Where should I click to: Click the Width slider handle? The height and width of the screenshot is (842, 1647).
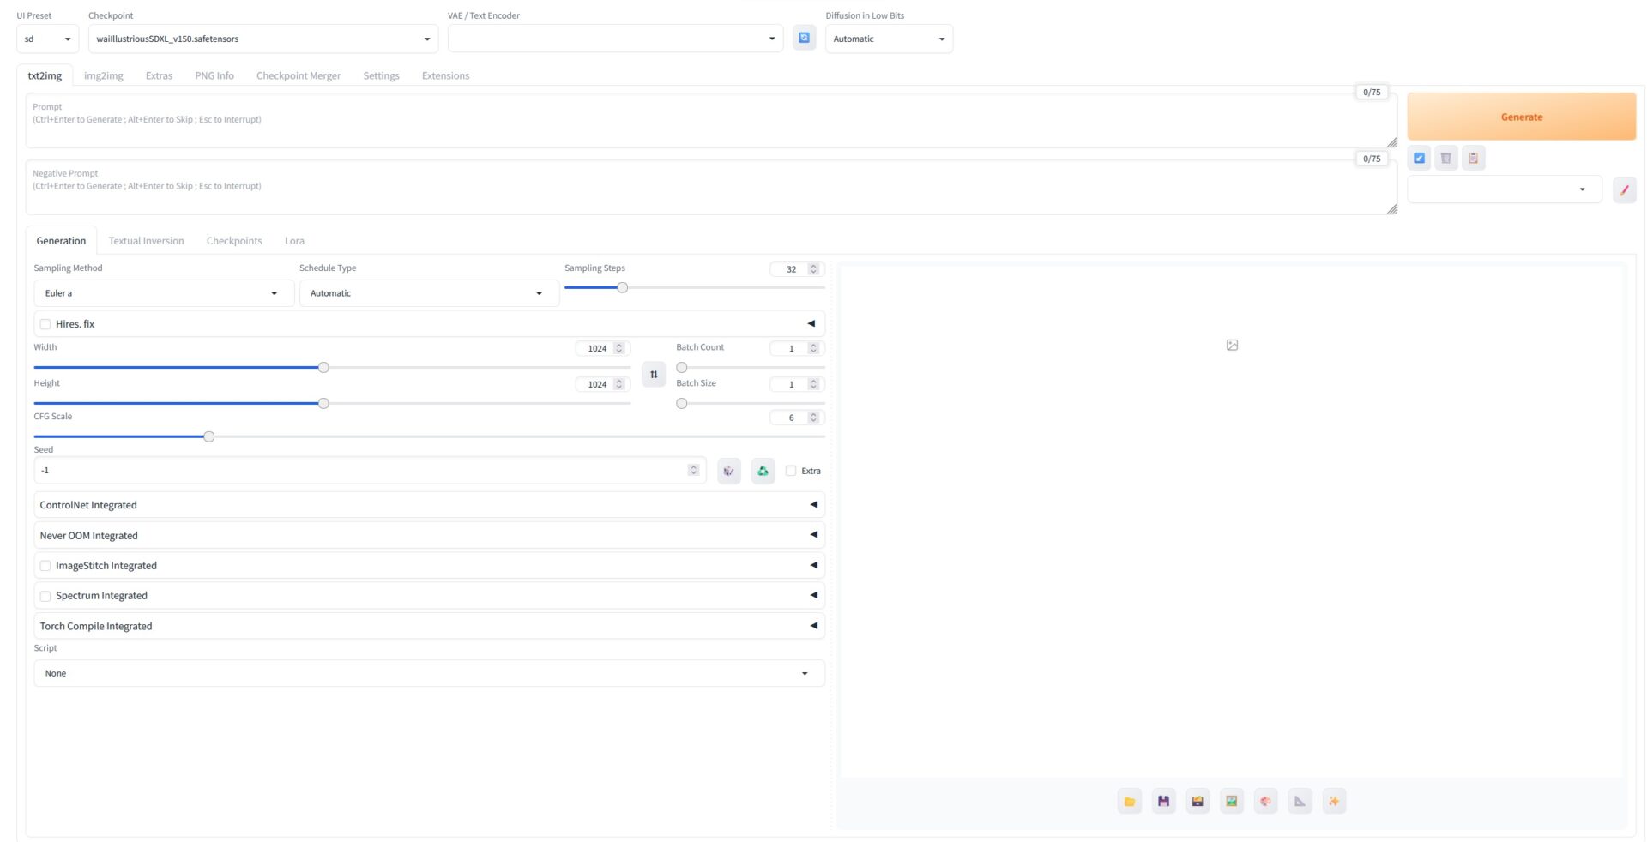pos(323,368)
